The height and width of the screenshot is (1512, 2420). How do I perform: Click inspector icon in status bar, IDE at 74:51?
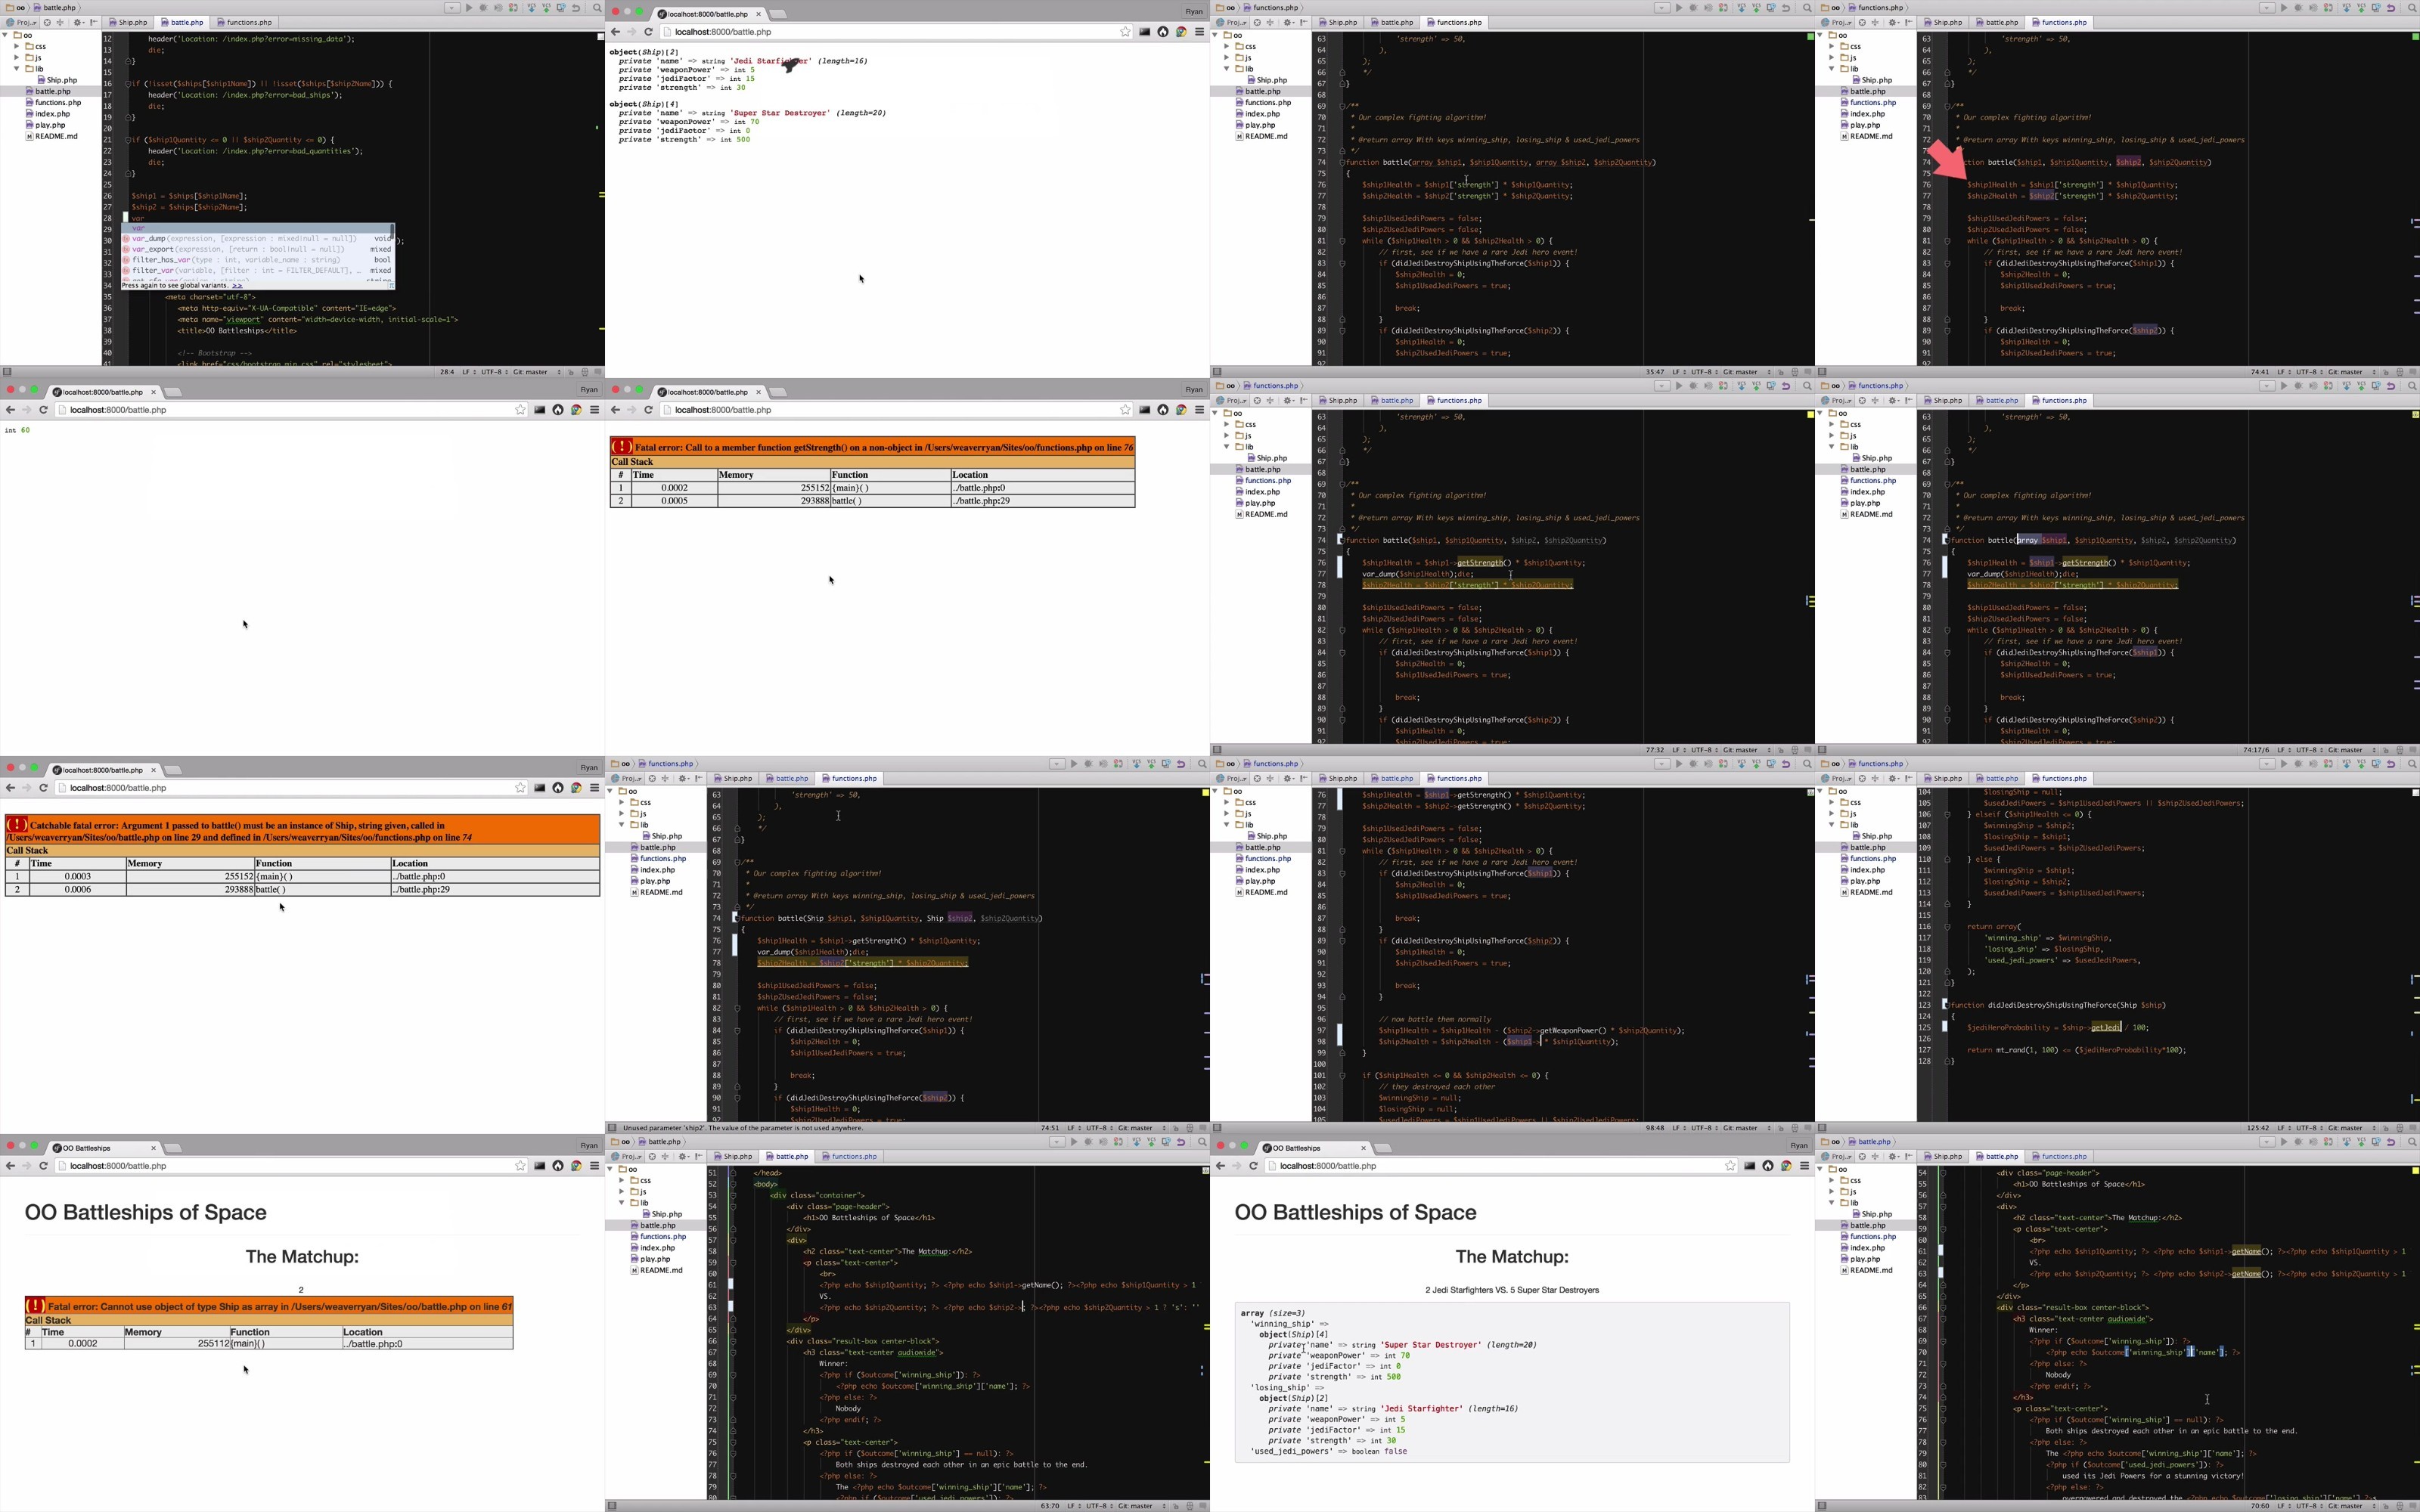pos(1190,1128)
